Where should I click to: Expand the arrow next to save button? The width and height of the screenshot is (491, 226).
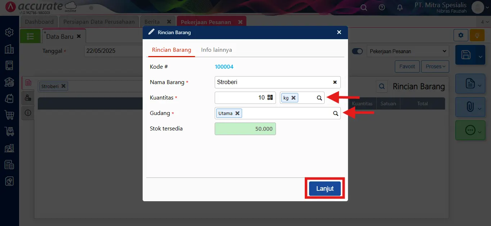pos(481,56)
